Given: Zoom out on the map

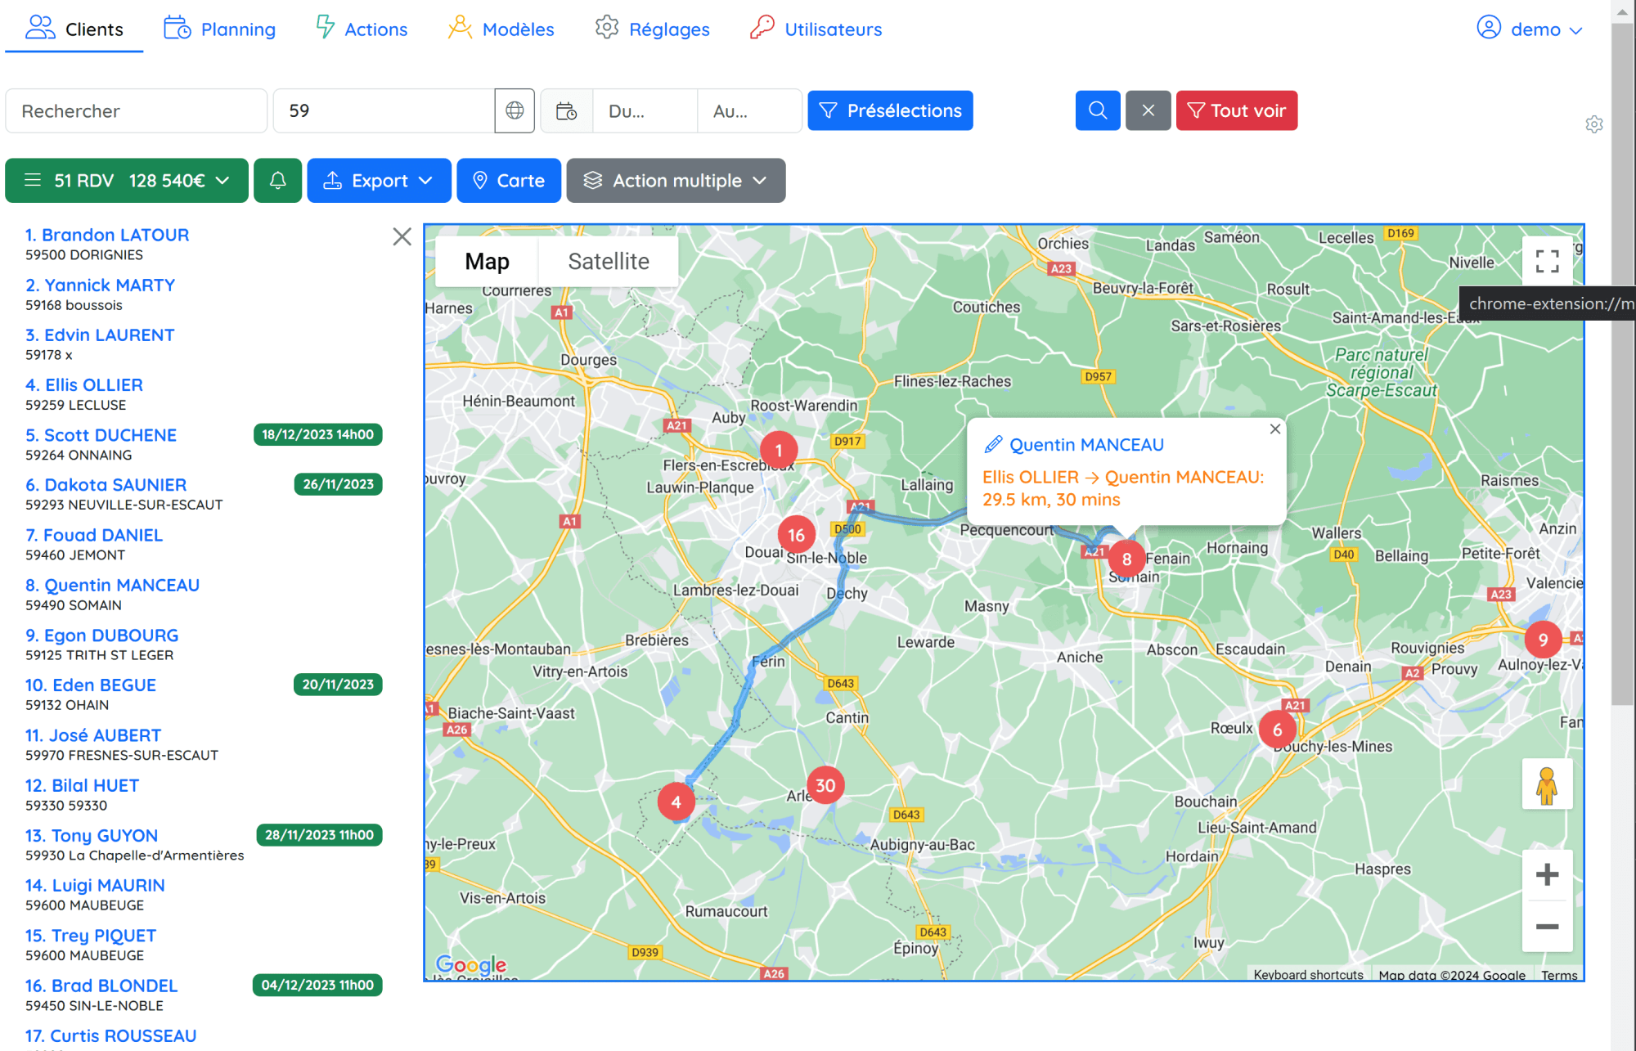Looking at the screenshot, I should (x=1546, y=927).
